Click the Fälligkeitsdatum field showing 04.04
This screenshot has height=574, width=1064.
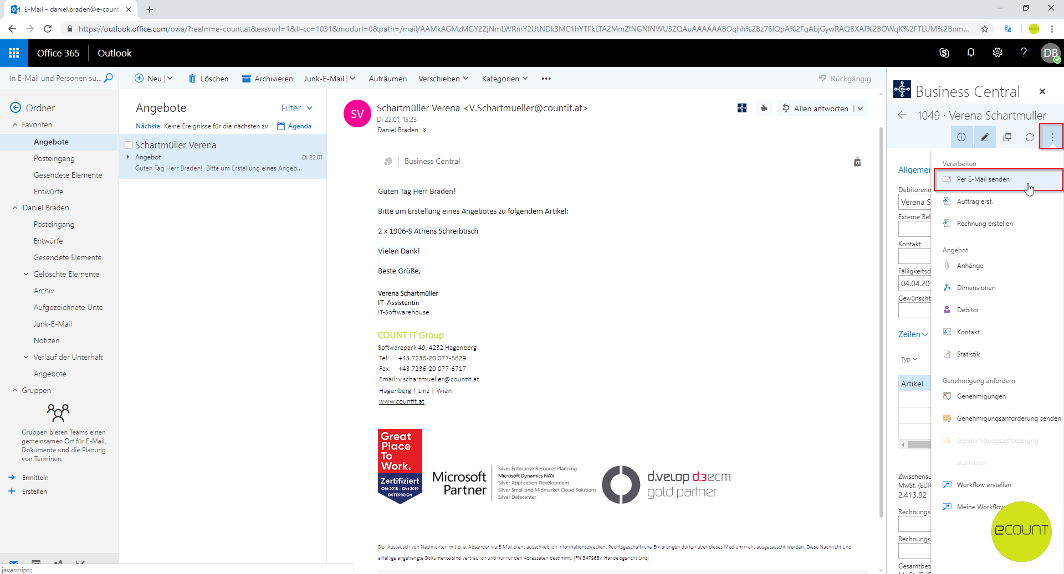(x=914, y=283)
